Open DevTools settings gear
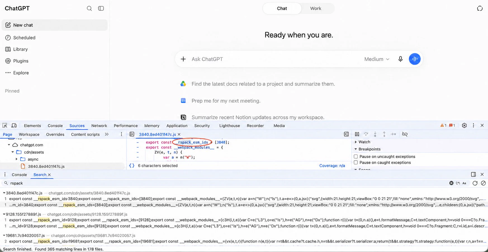The width and height of the screenshot is (488, 252). (x=464, y=125)
